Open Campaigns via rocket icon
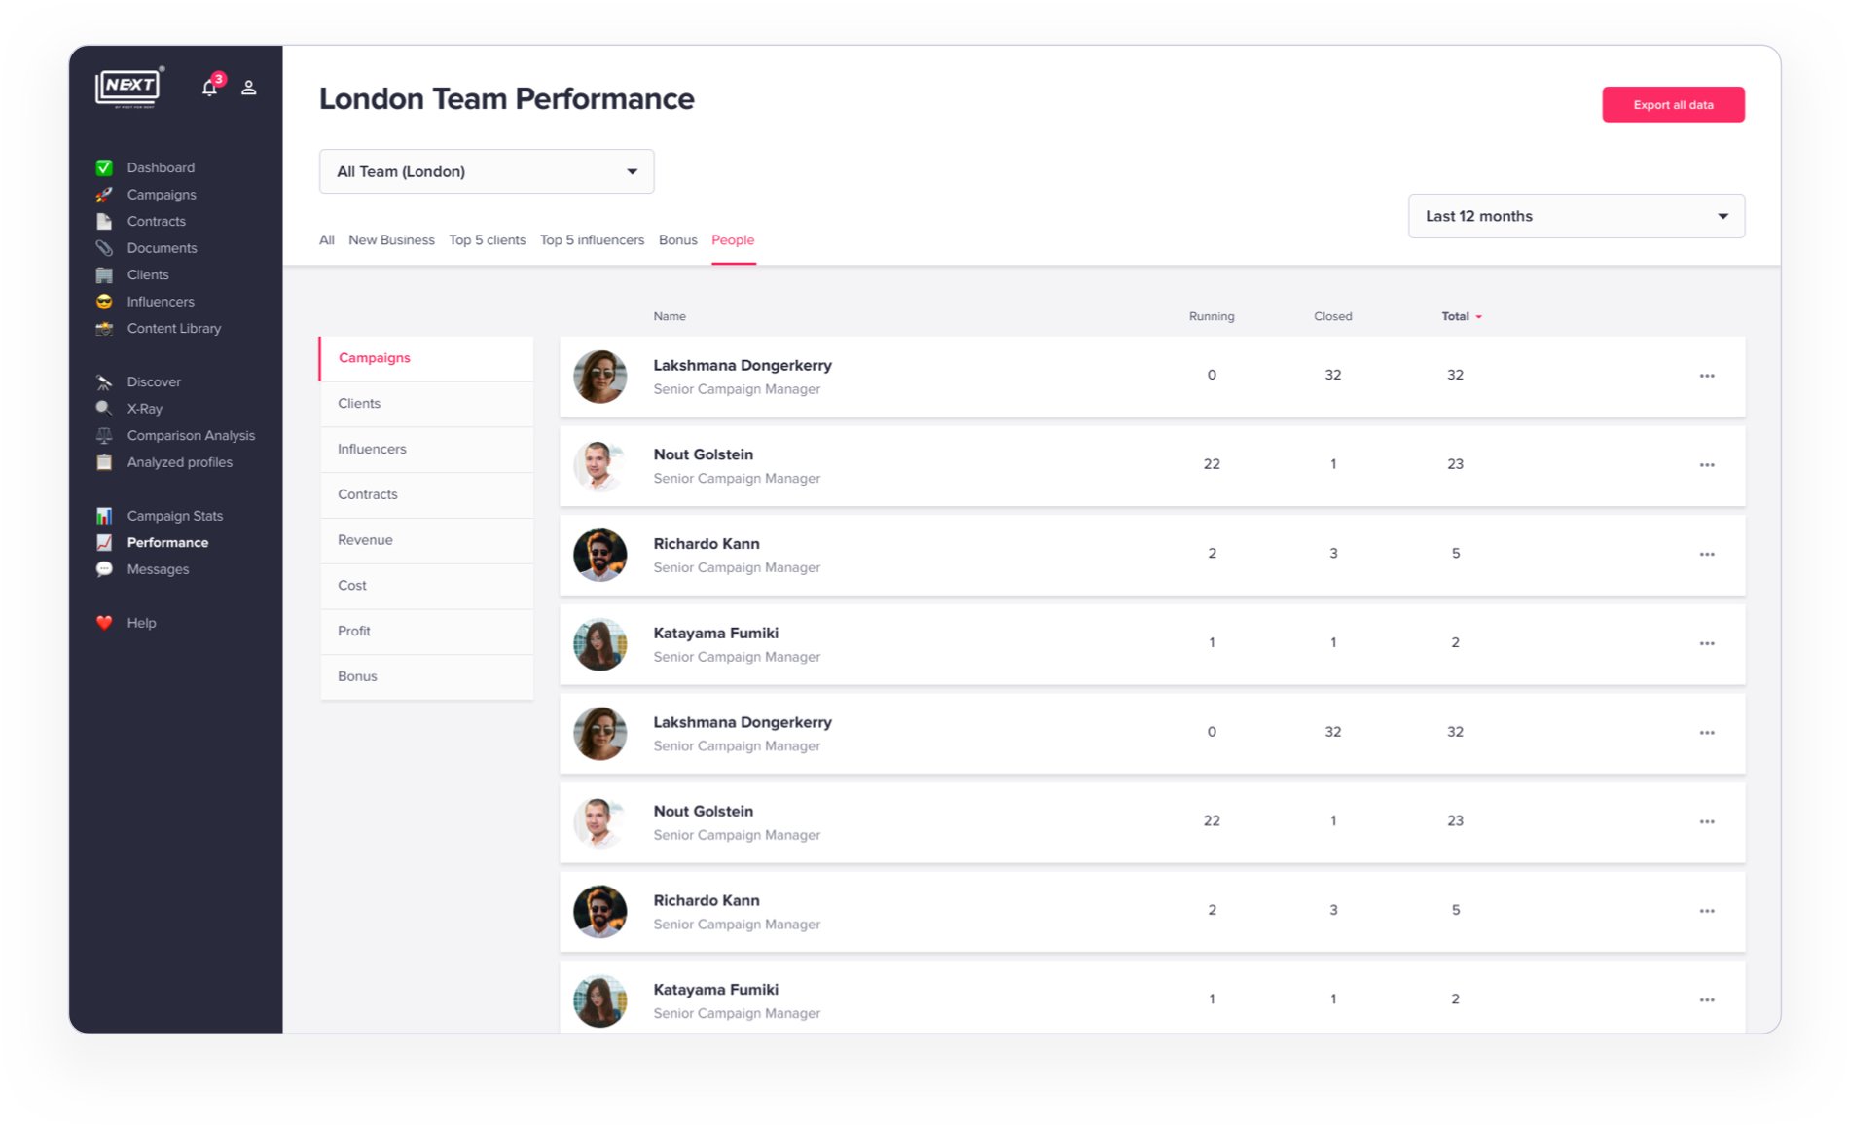Viewport: 1849px width, 1125px height. tap(104, 195)
